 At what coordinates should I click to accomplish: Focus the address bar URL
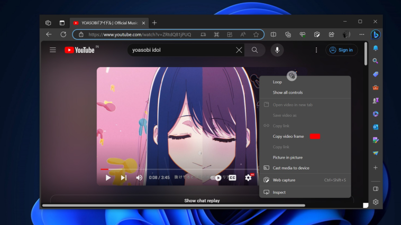tap(140, 34)
